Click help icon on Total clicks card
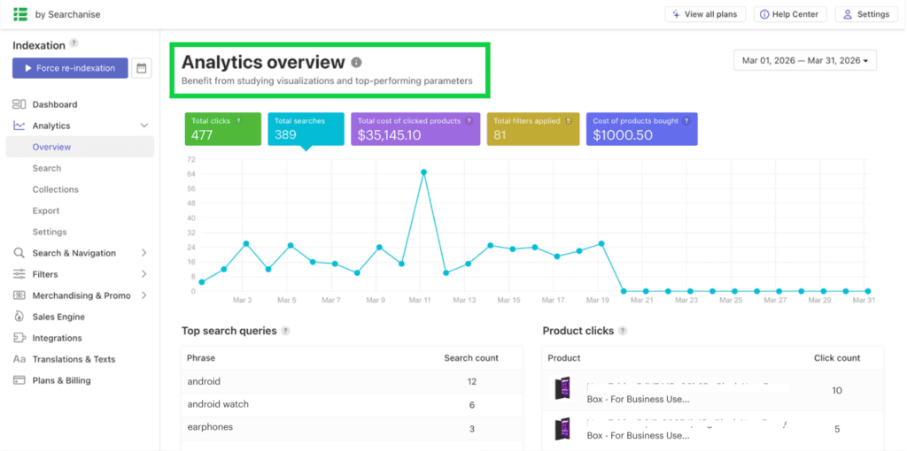This screenshot has width=907, height=451. (x=237, y=121)
